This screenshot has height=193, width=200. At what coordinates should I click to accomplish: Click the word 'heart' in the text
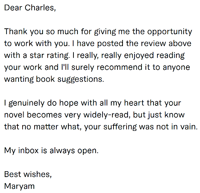click(x=134, y=103)
